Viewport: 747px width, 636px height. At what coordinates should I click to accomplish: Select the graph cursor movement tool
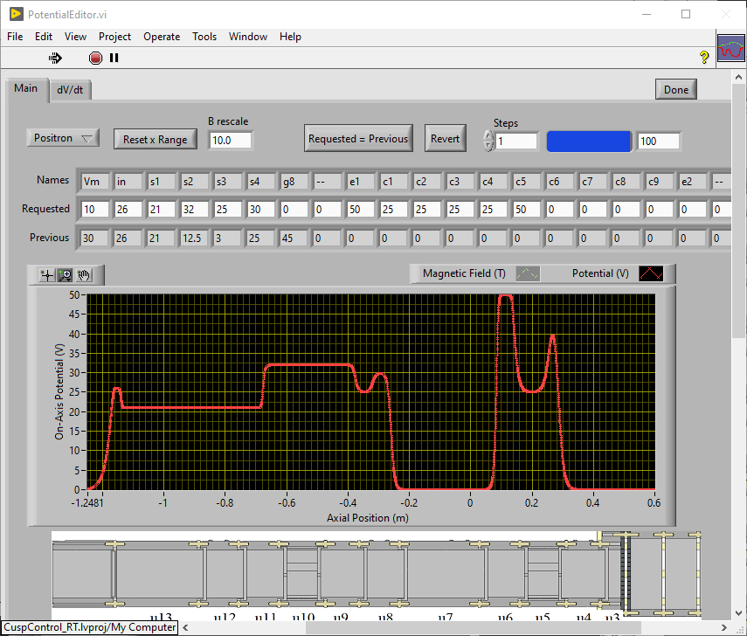coord(47,274)
